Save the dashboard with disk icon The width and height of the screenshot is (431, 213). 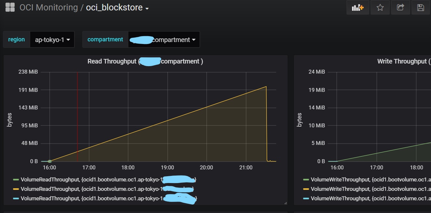tap(421, 7)
